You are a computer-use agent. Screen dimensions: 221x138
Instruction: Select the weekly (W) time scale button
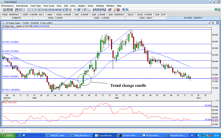66,10
